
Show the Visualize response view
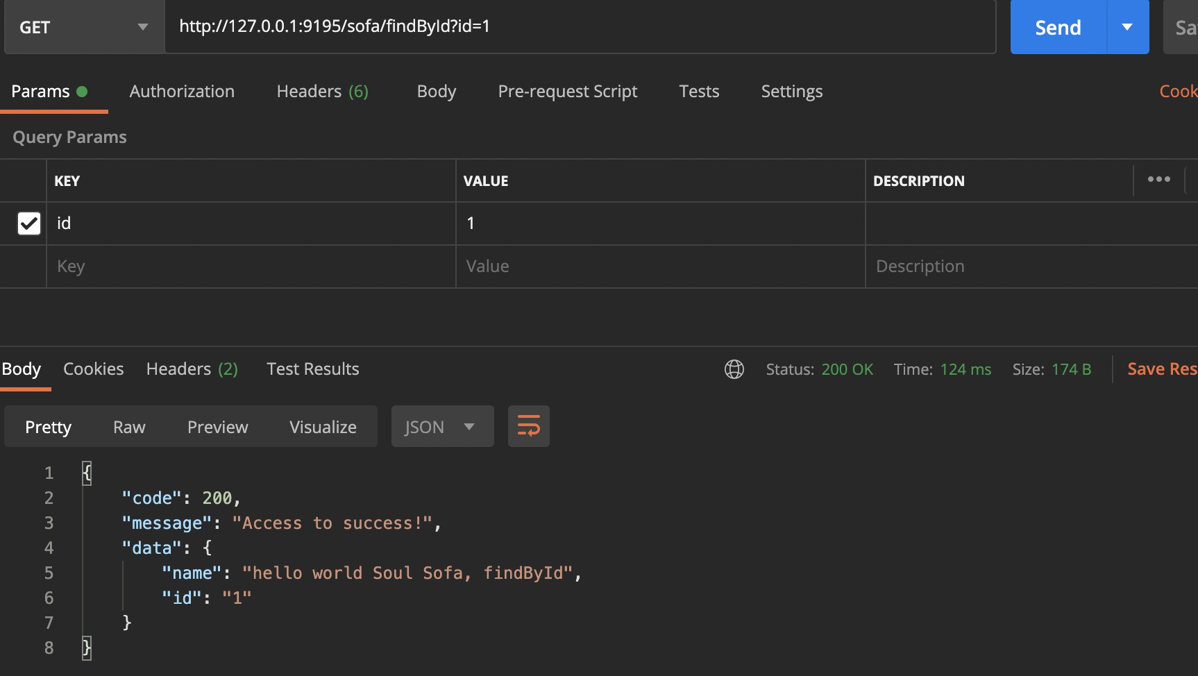point(323,427)
